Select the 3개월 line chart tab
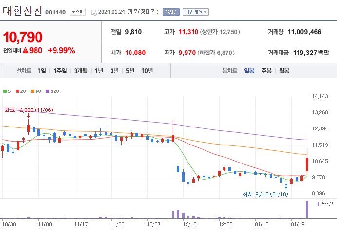Screen dimensions: 337x236 (81, 71)
